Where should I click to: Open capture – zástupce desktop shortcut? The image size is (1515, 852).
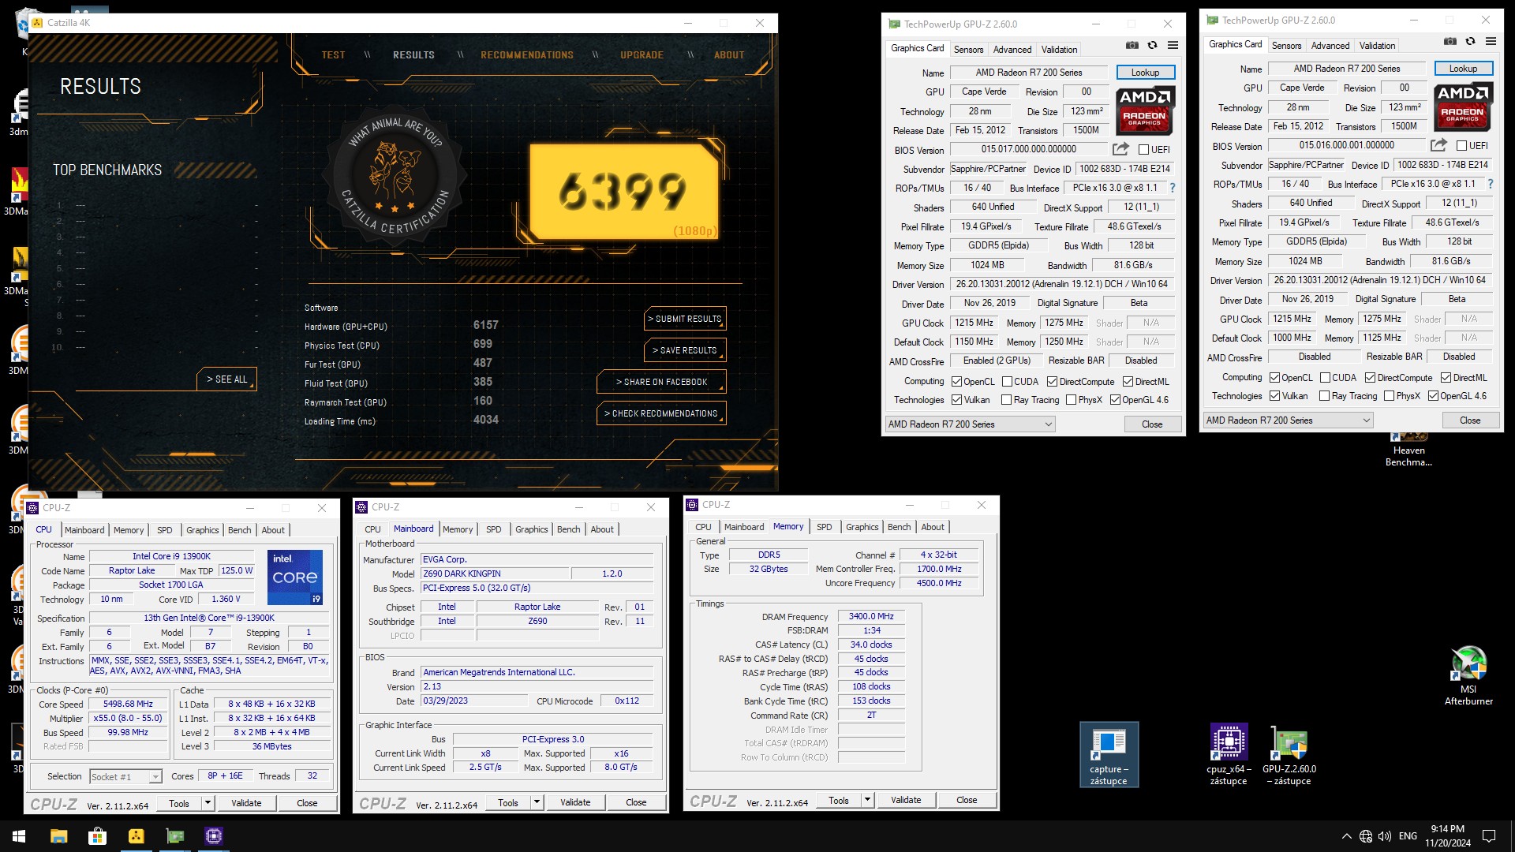1109,755
